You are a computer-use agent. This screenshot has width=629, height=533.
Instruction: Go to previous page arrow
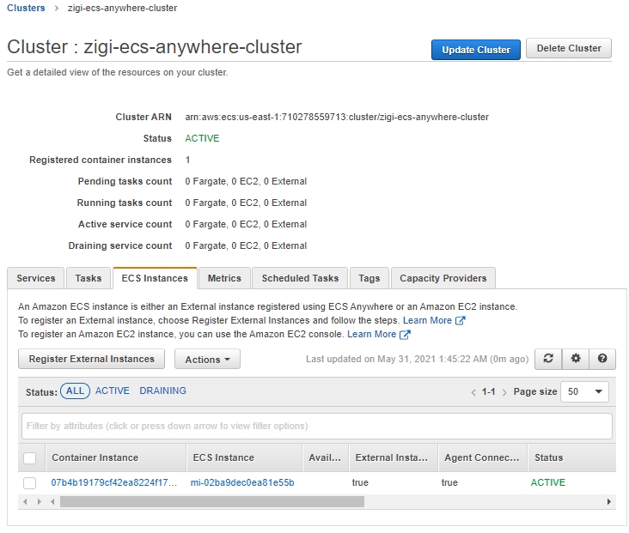tap(473, 392)
